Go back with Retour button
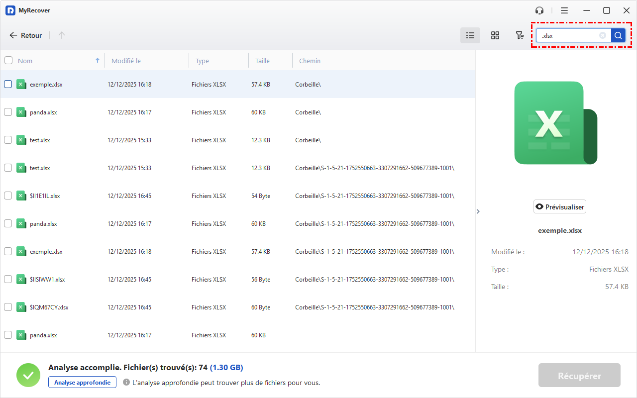 click(26, 35)
